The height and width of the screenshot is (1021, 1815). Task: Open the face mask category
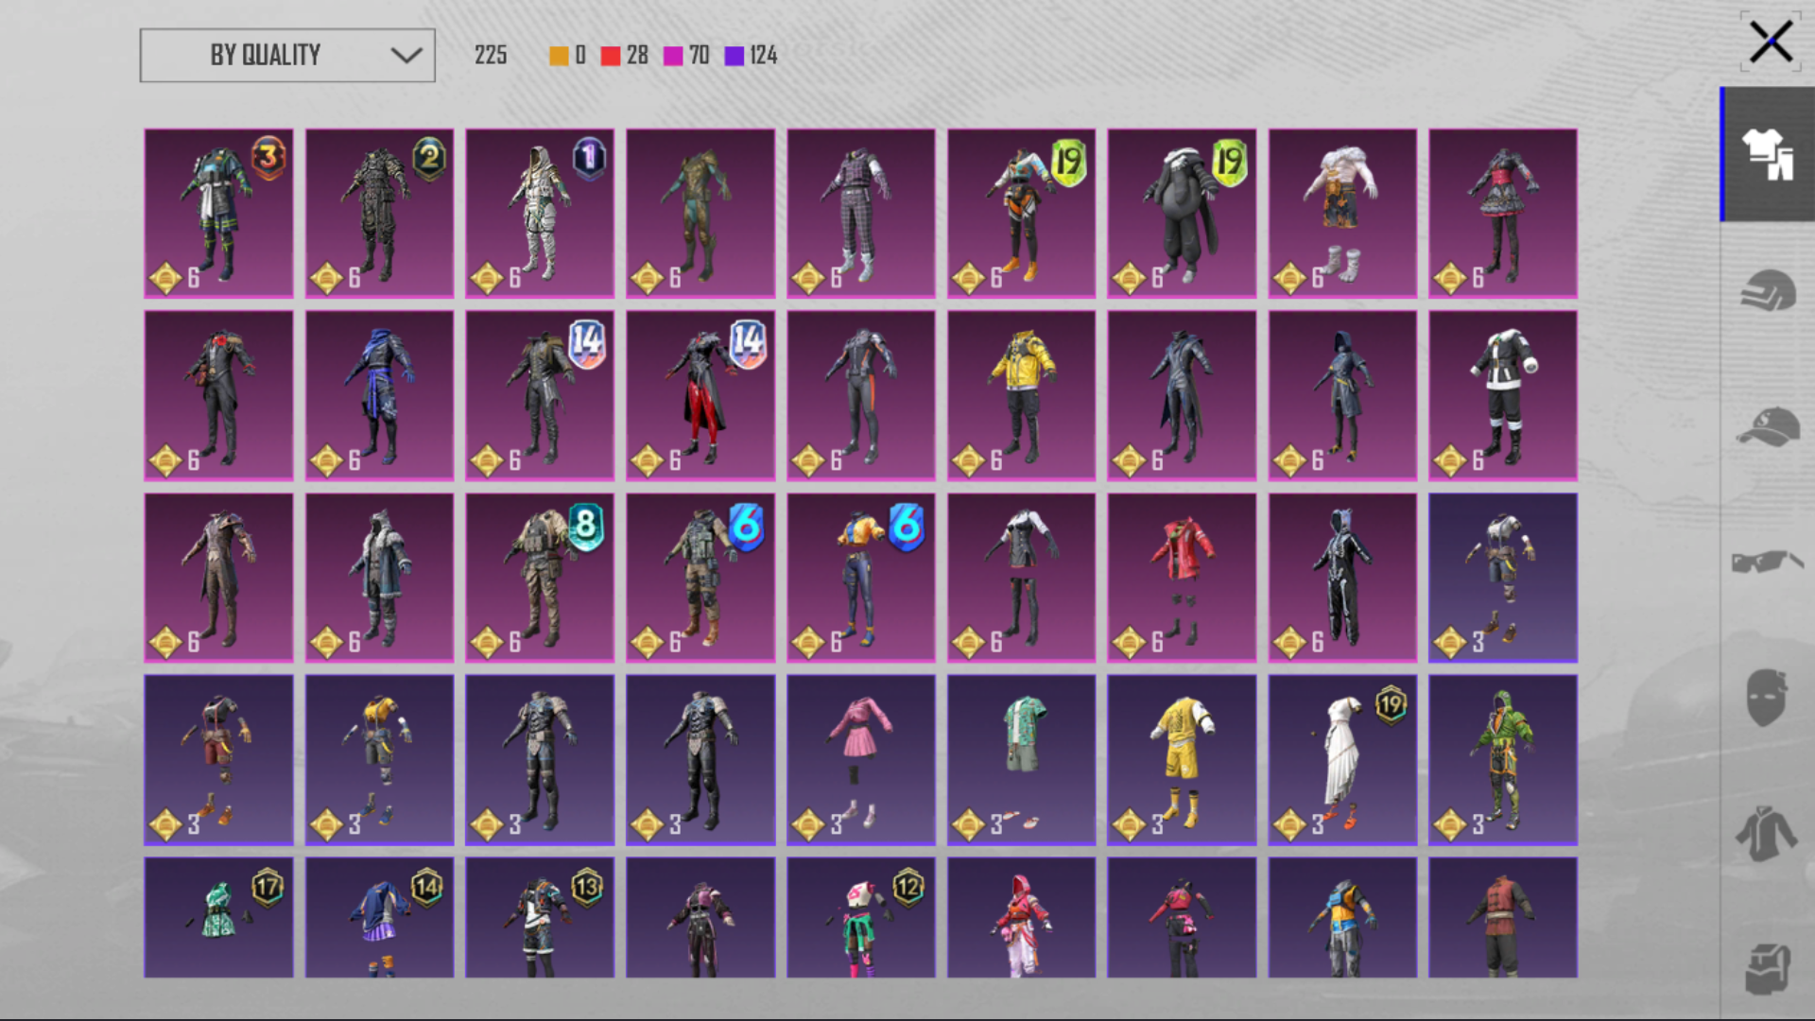1768,697
